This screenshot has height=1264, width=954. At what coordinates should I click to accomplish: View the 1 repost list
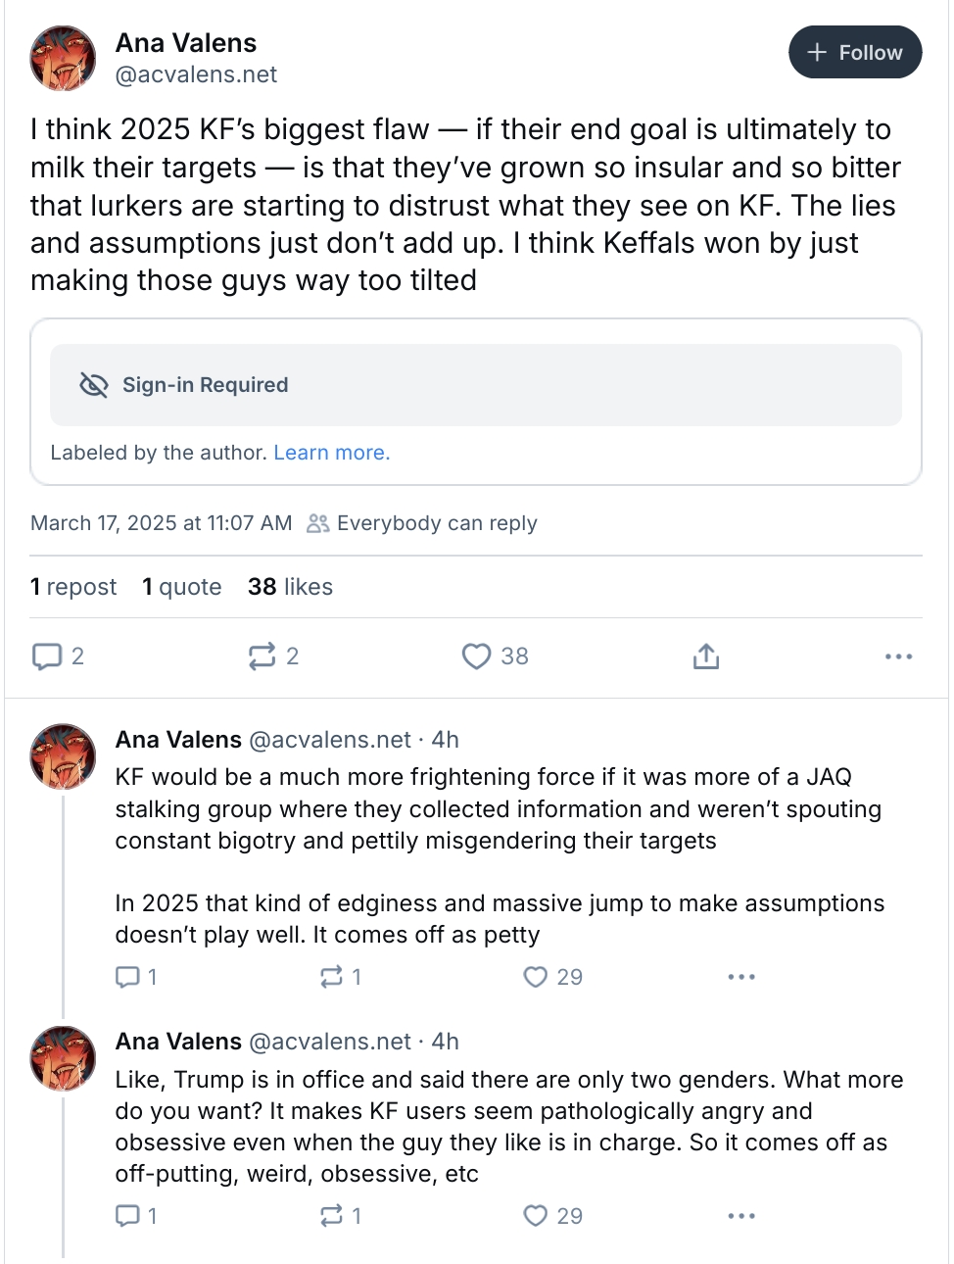[73, 587]
